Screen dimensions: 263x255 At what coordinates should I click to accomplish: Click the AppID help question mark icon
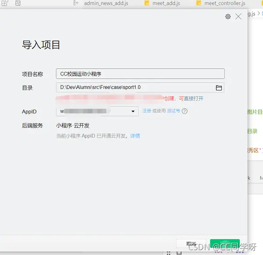coord(185,111)
